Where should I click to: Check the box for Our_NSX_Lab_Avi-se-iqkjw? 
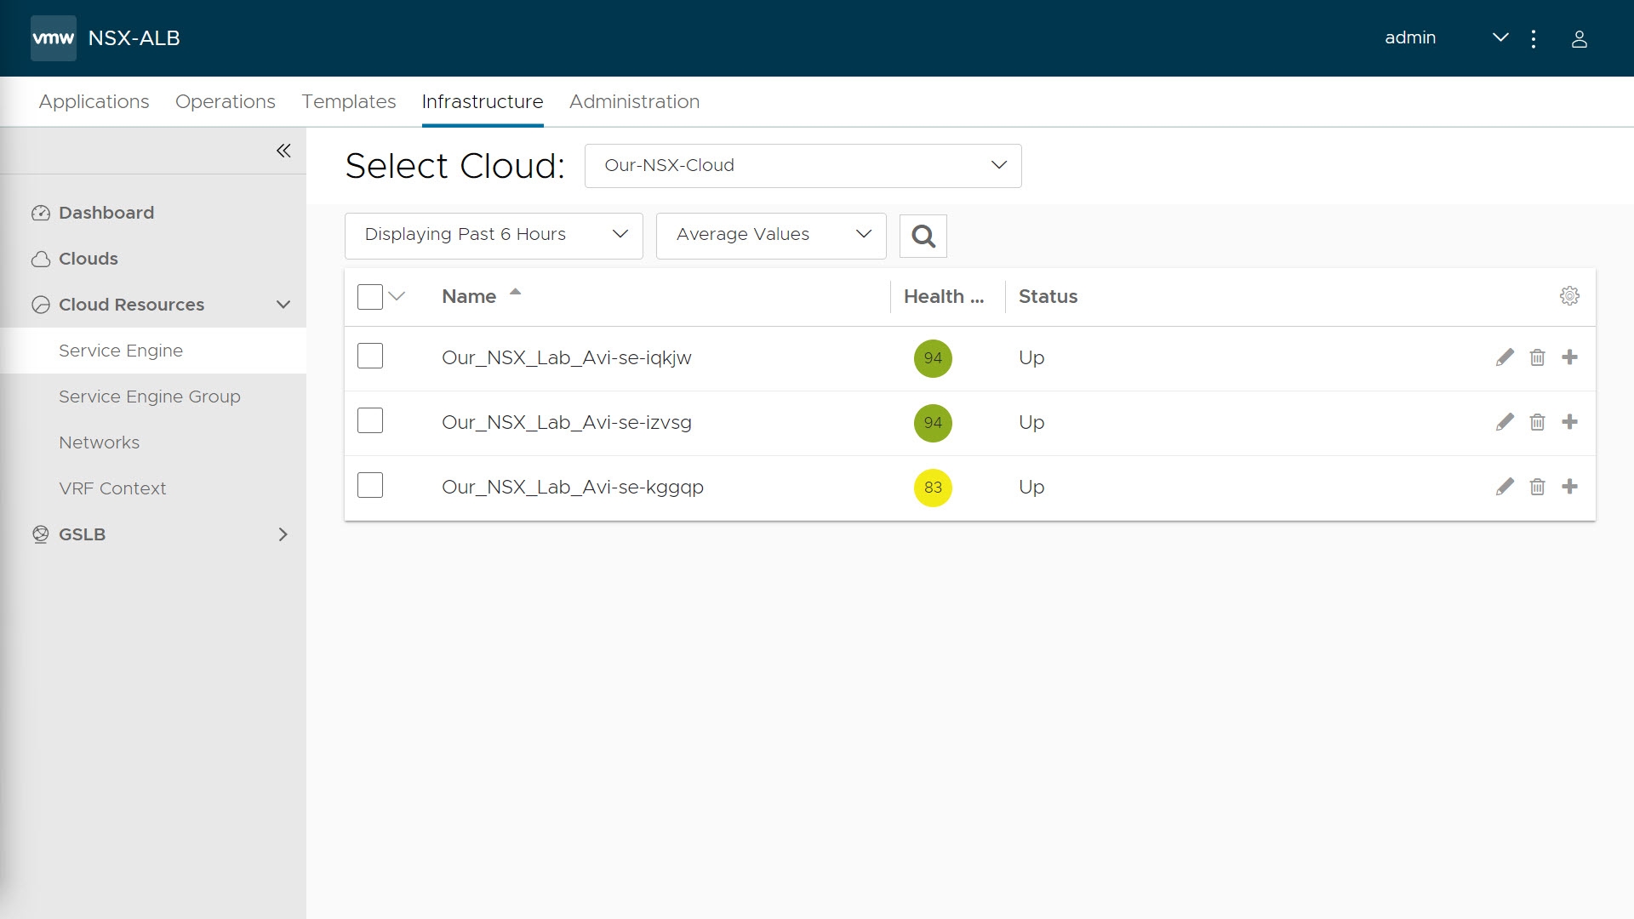point(370,356)
